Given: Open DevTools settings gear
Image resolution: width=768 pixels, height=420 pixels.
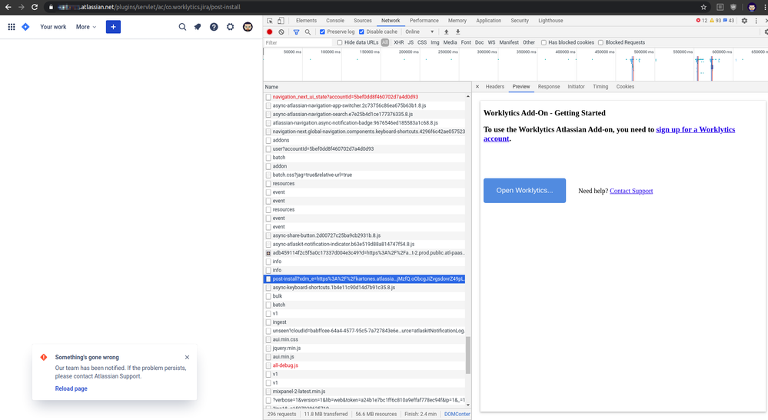Looking at the screenshot, I should (x=744, y=21).
